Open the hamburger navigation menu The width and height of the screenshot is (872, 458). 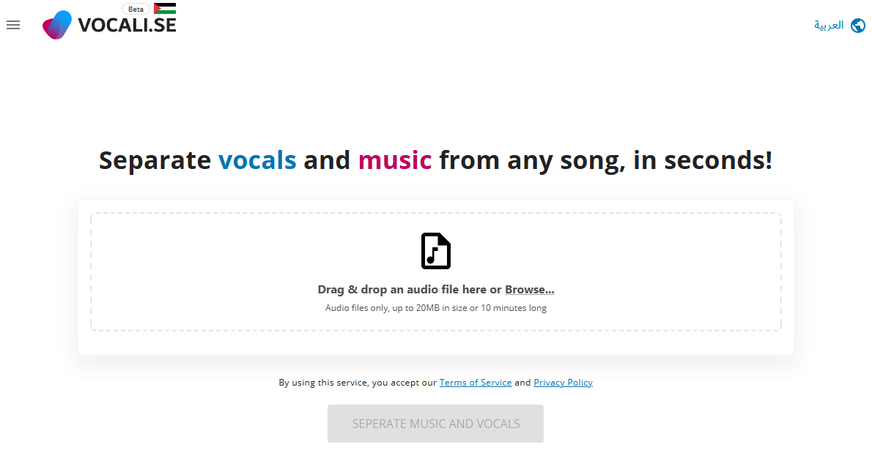[x=13, y=25]
